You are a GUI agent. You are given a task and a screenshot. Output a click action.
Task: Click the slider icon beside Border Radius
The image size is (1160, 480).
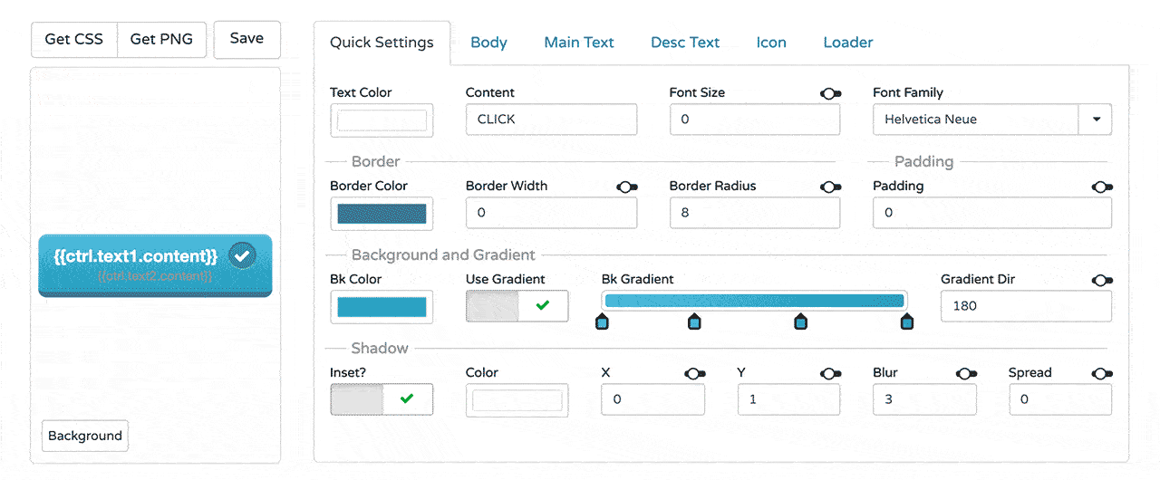(x=830, y=187)
